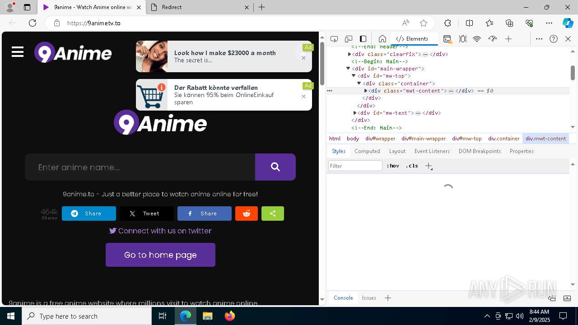Open the shopping cart discount ad

tap(224, 95)
